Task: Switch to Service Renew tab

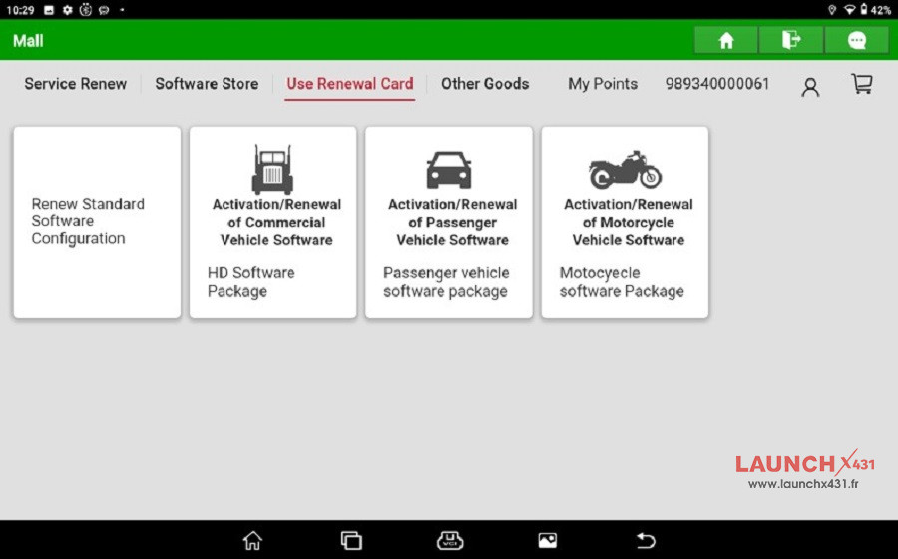Action: click(x=76, y=84)
